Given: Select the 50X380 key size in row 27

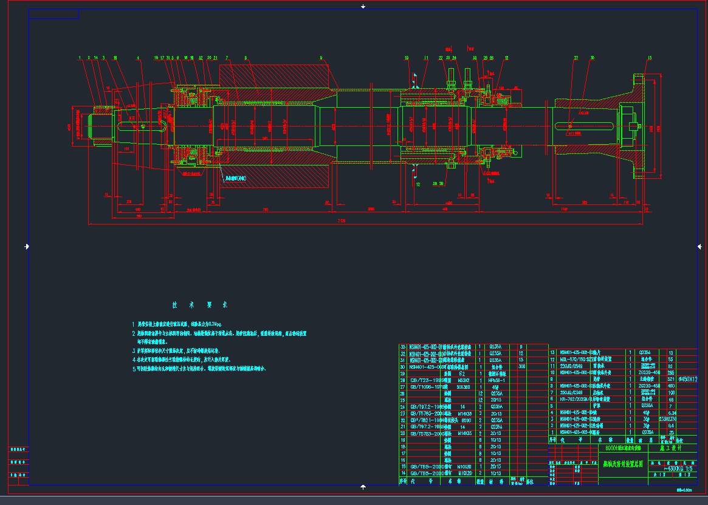Looking at the screenshot, I should tap(463, 388).
